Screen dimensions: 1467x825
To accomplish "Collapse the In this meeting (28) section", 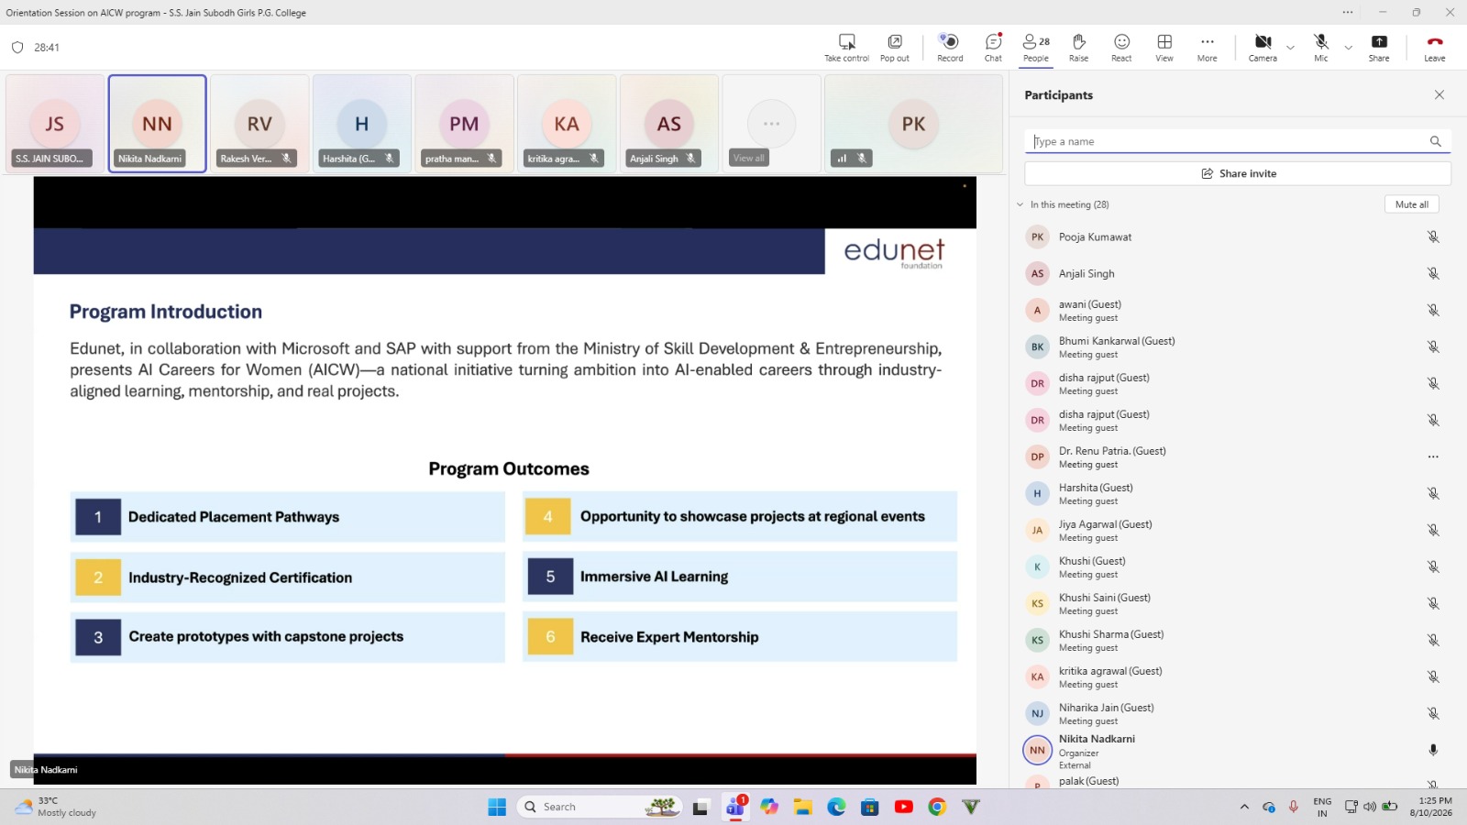I will [x=1020, y=204].
